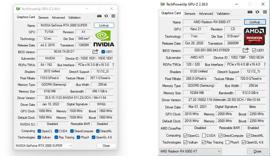Toggle Ray Tracing checkbox in NVIDIA window
Image resolution: width=270 pixels, height=156 pixels.
pyautogui.click(x=56, y=137)
